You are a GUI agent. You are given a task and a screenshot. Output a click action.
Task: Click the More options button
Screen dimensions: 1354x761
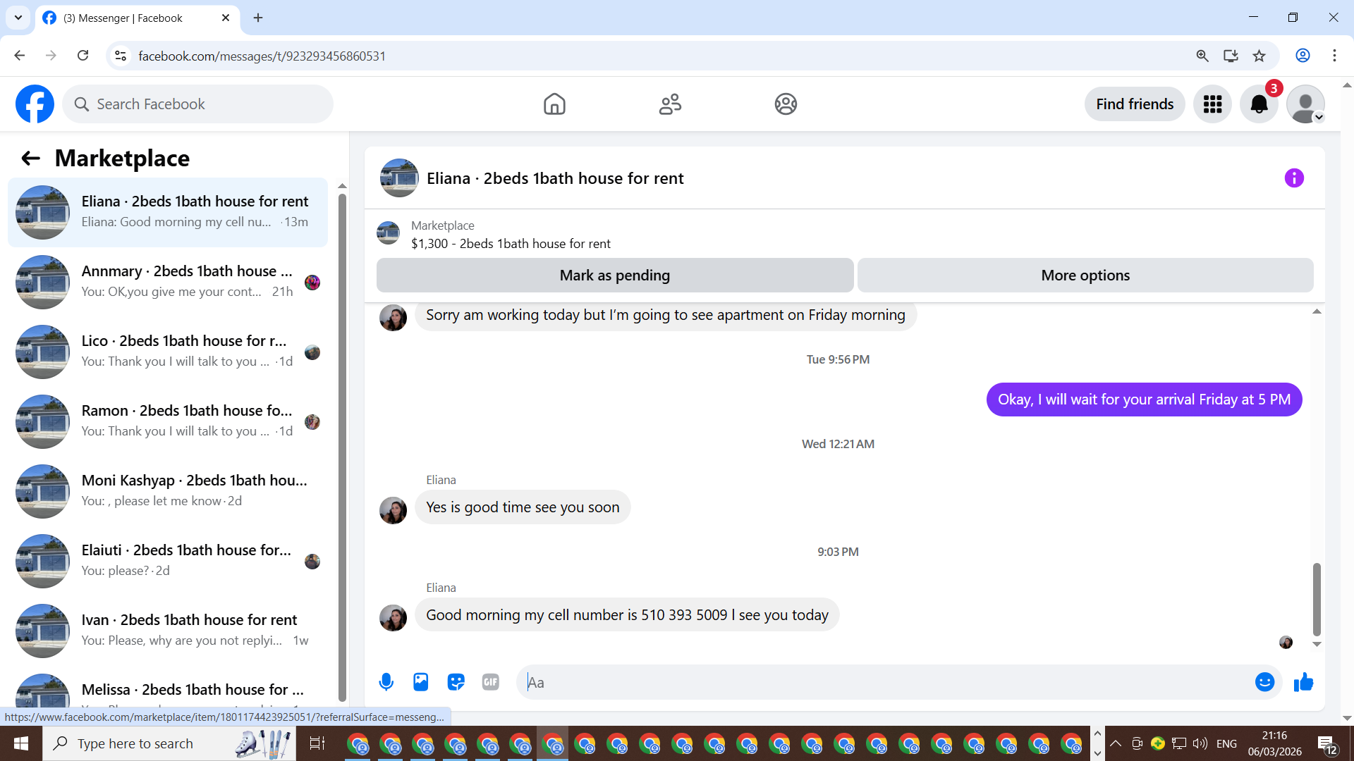[x=1085, y=276]
